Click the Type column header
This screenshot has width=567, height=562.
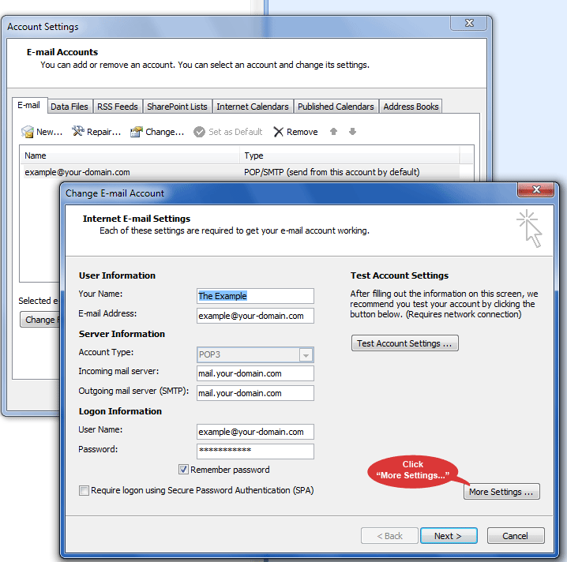pyautogui.click(x=350, y=155)
